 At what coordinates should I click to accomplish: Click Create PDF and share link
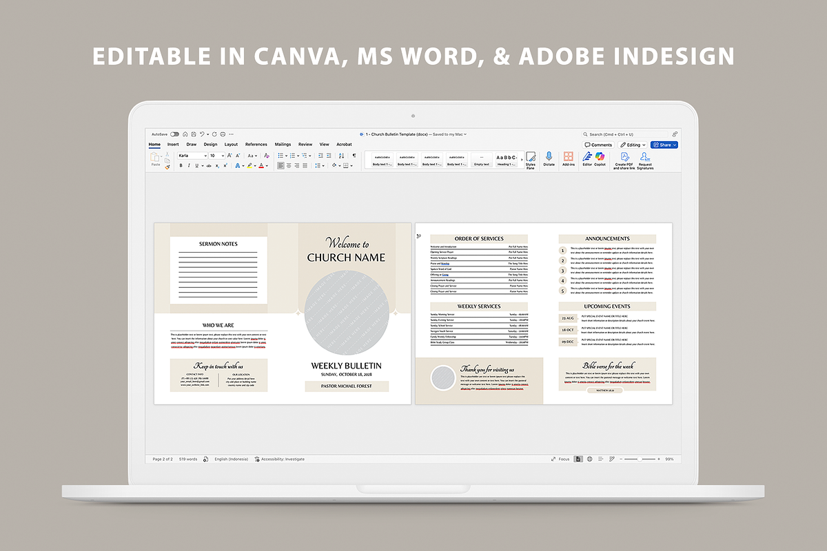[x=624, y=161]
